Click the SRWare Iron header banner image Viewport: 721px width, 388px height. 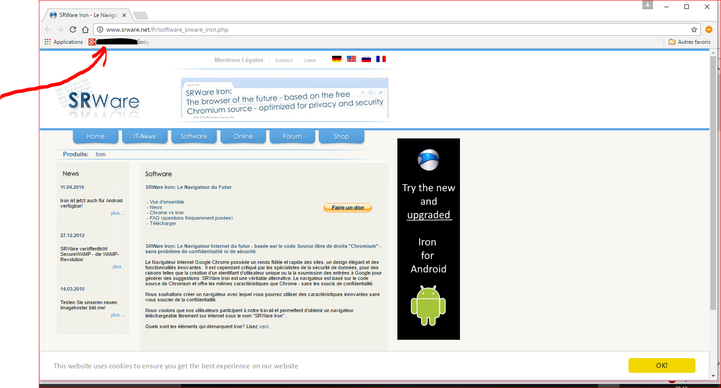285,98
